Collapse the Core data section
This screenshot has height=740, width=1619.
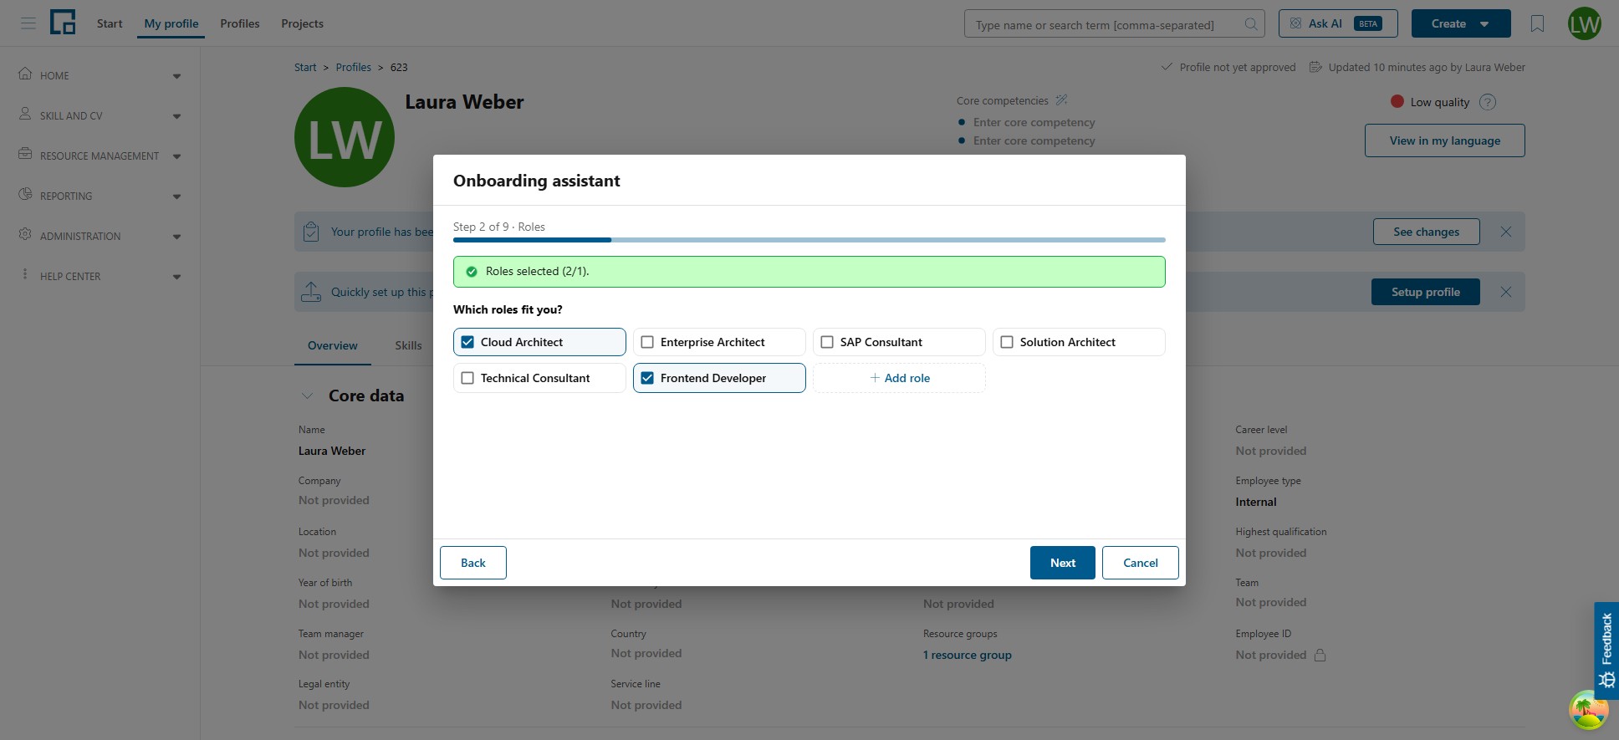point(308,396)
